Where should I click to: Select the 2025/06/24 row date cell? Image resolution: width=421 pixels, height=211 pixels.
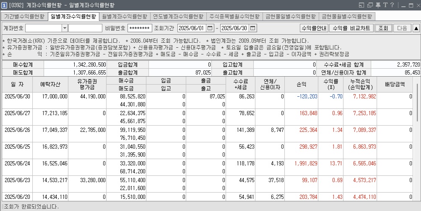pos(18,163)
